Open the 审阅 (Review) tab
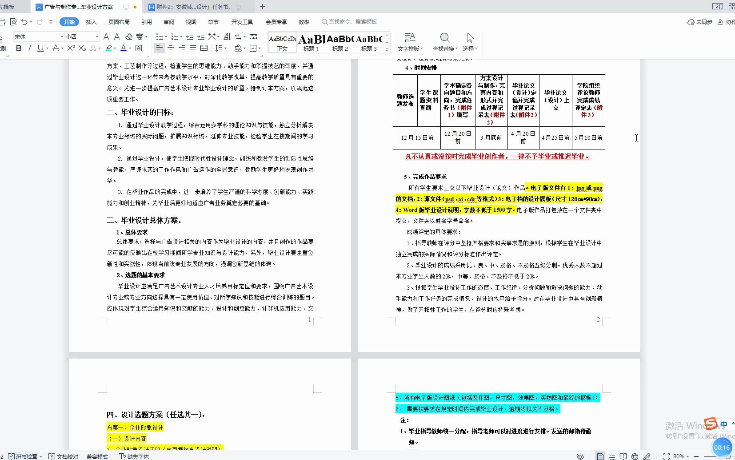The width and height of the screenshot is (735, 460). coord(169,22)
